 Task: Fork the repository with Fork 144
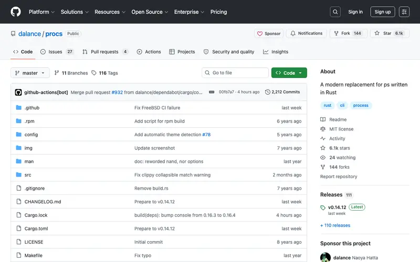coord(348,34)
